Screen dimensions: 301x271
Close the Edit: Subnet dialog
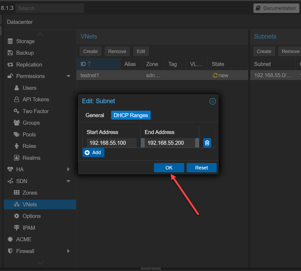point(212,101)
